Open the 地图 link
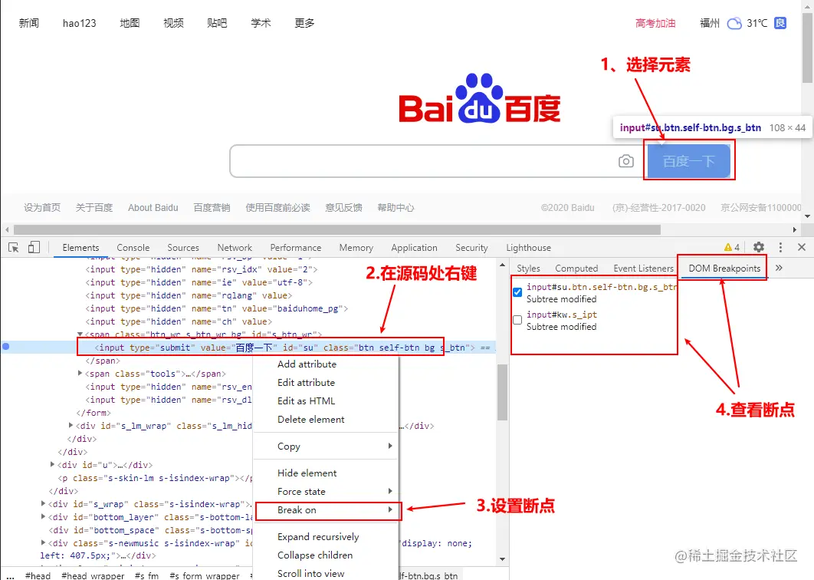 click(130, 23)
